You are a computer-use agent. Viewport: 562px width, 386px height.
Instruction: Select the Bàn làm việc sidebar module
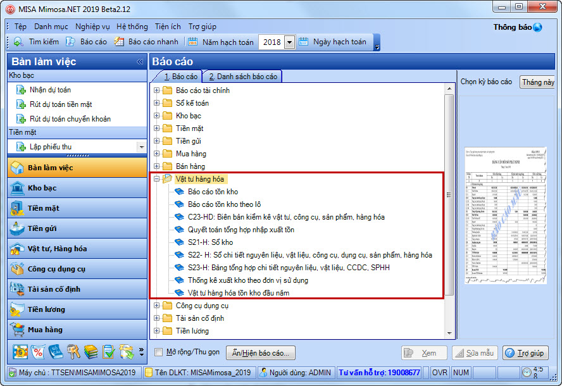coord(77,168)
